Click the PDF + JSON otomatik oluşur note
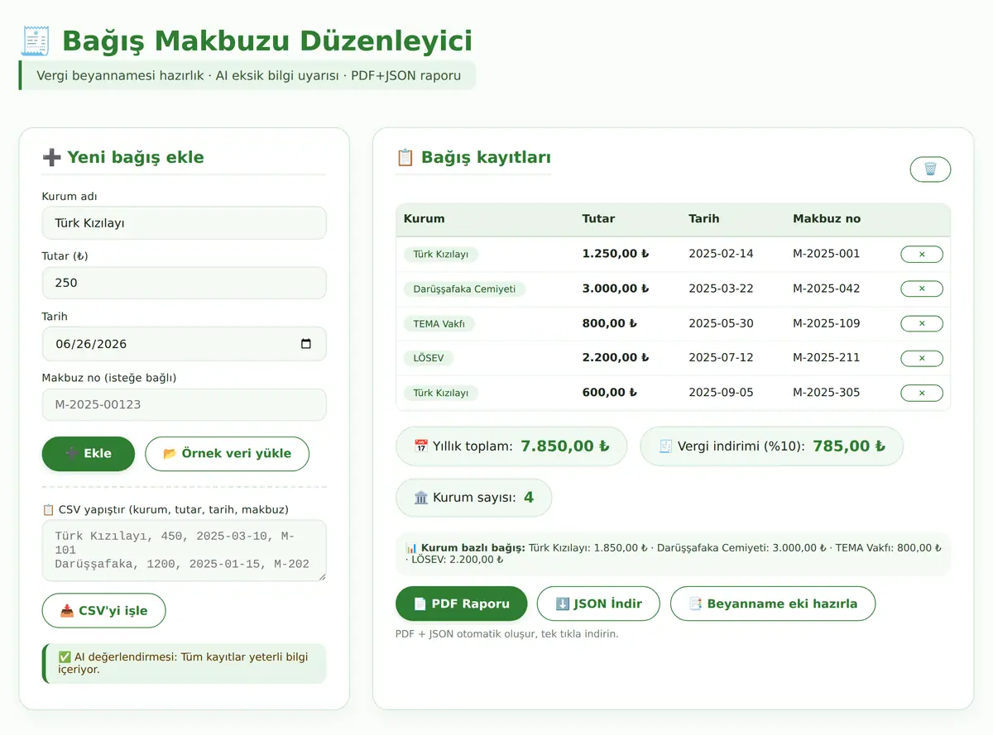Viewport: 993px width, 735px height. pos(507,634)
